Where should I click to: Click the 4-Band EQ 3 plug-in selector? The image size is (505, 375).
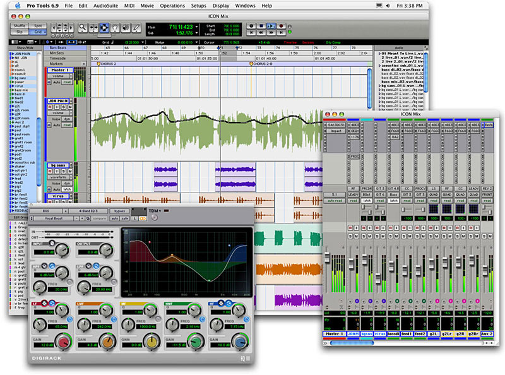(88, 211)
